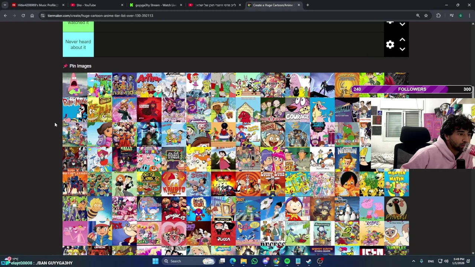Click the followers goal progress bar
This screenshot has height=267, width=475.
[412, 89]
